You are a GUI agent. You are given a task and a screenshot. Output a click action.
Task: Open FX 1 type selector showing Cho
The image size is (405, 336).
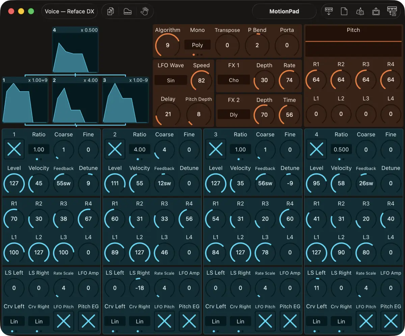[x=234, y=80]
